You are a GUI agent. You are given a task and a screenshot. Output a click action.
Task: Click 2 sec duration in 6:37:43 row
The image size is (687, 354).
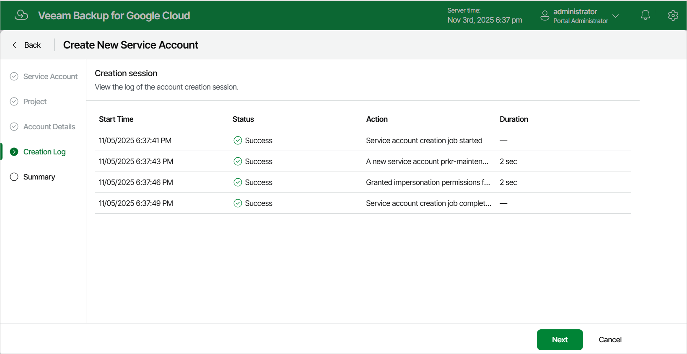[x=508, y=162]
